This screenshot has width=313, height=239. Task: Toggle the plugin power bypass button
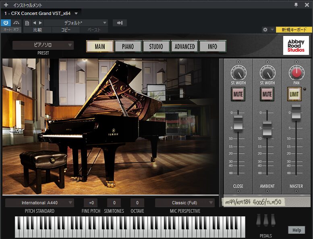[x=6, y=23]
